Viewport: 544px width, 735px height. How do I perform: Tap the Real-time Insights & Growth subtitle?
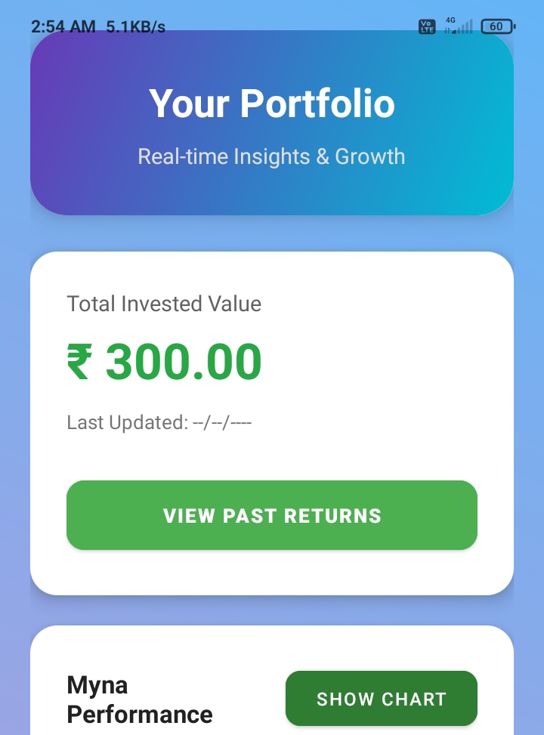(271, 156)
